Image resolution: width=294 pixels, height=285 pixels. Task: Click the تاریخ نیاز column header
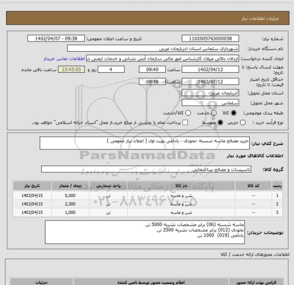coord(32,186)
